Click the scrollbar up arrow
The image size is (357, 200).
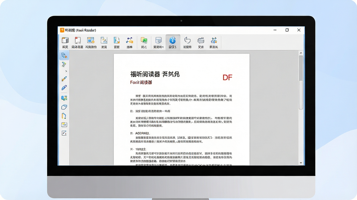click(x=301, y=53)
